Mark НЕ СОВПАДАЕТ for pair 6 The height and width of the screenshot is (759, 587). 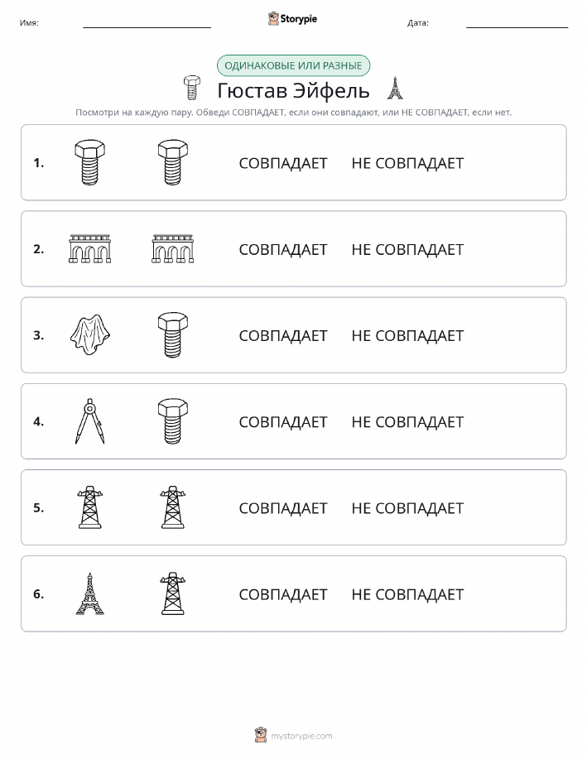[408, 594]
